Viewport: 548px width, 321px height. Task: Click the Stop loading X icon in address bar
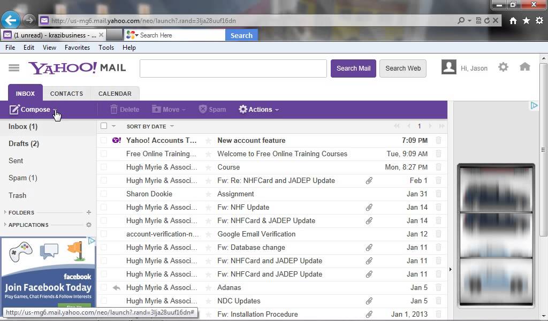495,21
